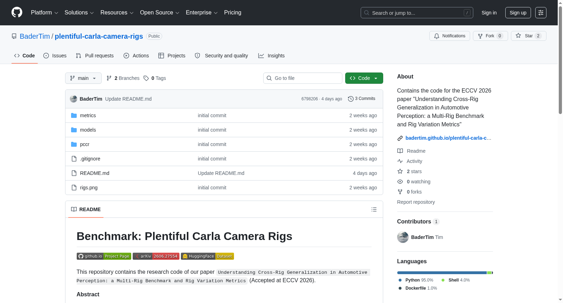This screenshot has width=563, height=303.
Task: Open the 3 Commits history link
Action: coord(361,99)
